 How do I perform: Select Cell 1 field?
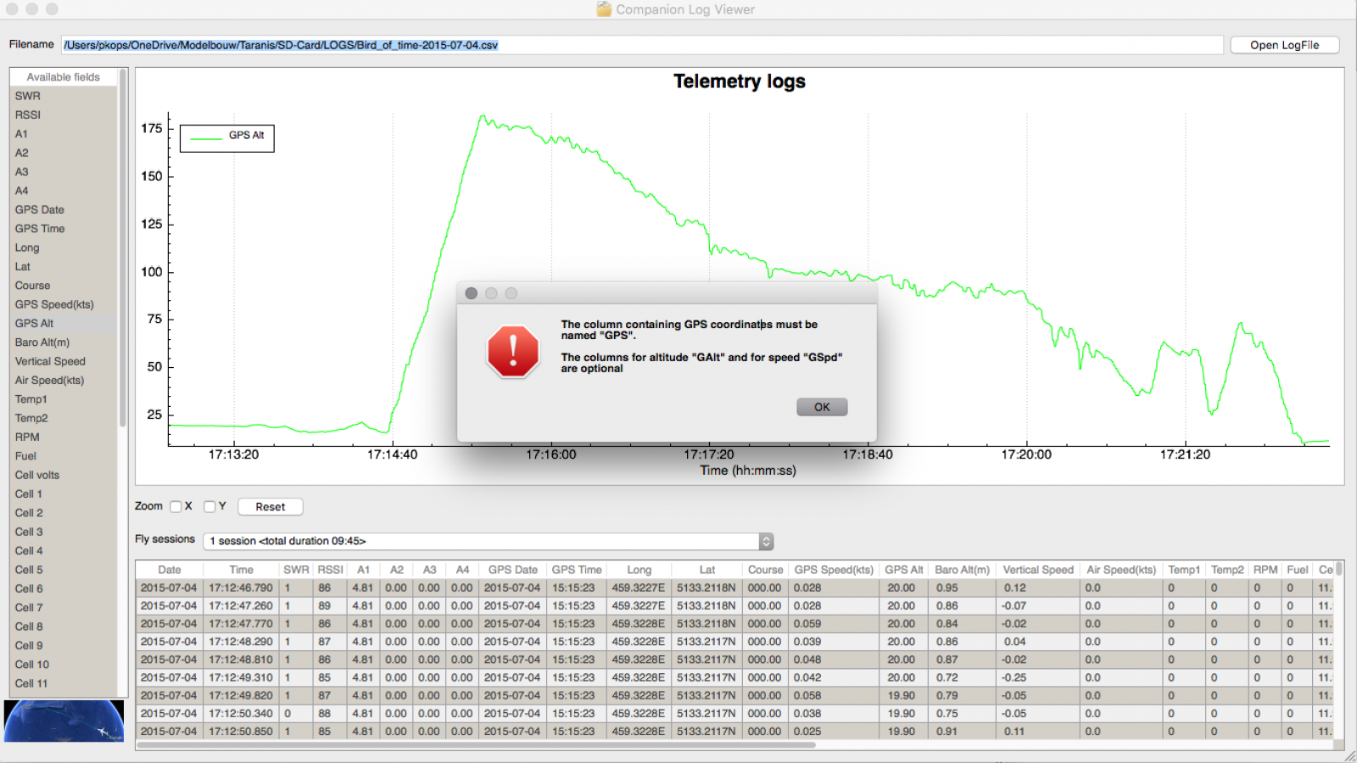tap(64, 493)
